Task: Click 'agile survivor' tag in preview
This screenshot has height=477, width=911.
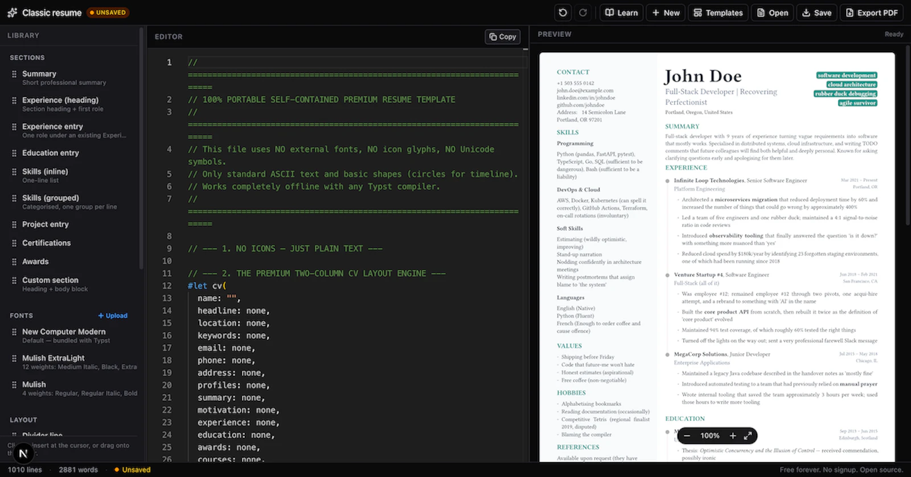Action: 857,103
